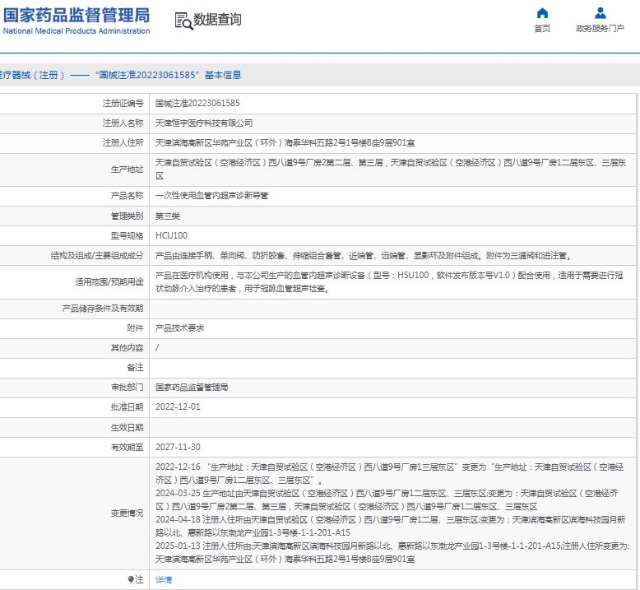The height and width of the screenshot is (590, 640).
Task: Click management category value 第三类
Action: [168, 216]
